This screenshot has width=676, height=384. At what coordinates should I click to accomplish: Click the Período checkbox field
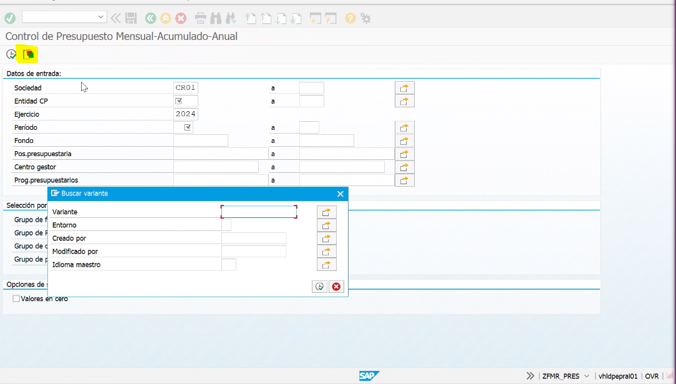pos(187,127)
